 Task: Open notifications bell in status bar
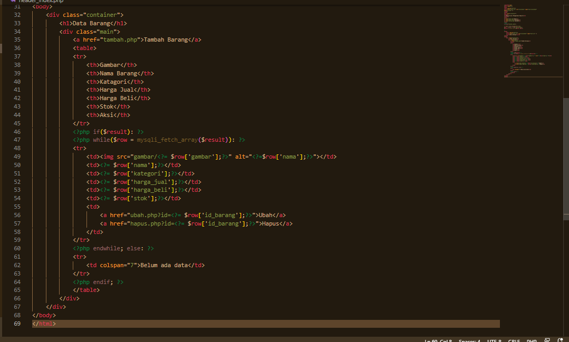click(x=560, y=340)
